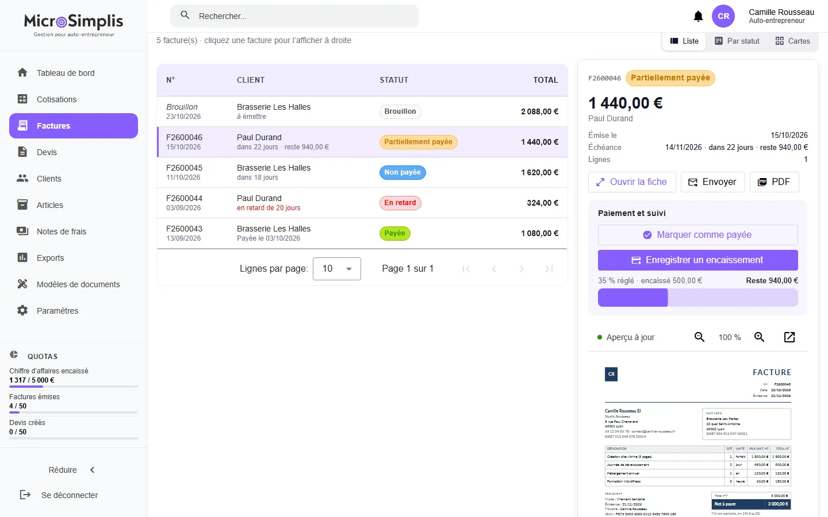Open preview in new window icon
Screen dimensions: 828x517
pyautogui.click(x=789, y=337)
